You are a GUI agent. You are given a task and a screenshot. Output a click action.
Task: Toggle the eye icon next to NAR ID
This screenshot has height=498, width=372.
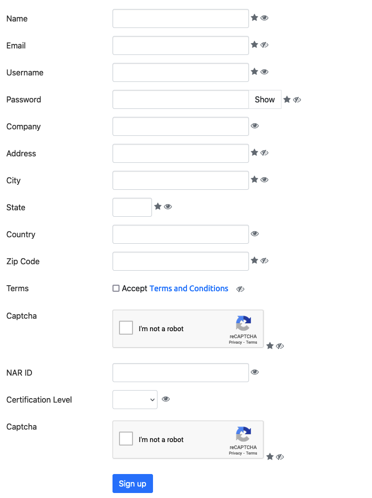click(x=254, y=372)
